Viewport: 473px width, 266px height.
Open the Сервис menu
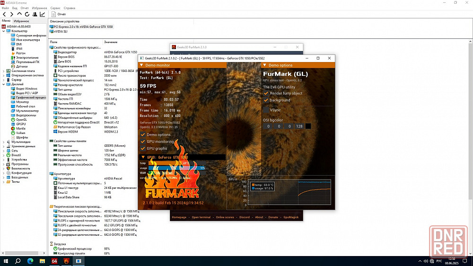click(x=55, y=8)
